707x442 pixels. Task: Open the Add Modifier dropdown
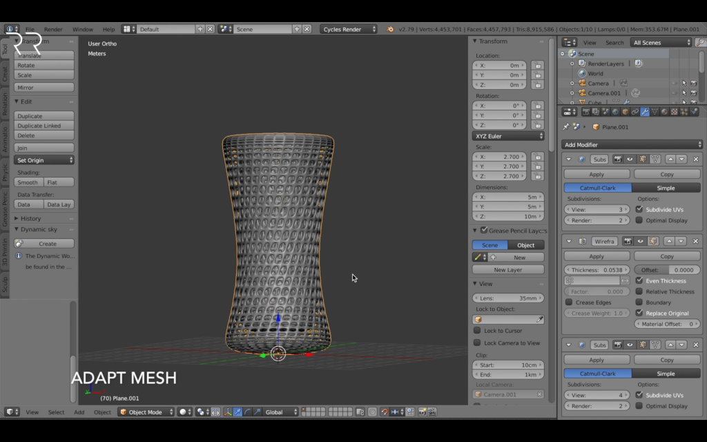pos(632,145)
